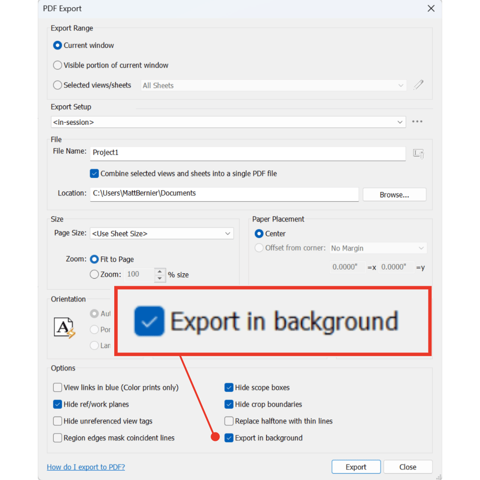
Task: Click the File Name text field
Action: tap(247, 153)
